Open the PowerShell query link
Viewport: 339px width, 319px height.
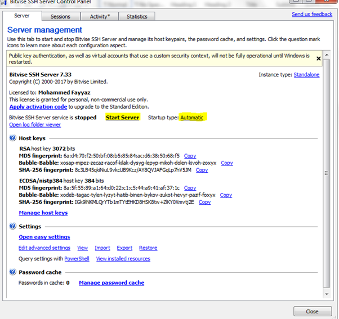(x=77, y=259)
